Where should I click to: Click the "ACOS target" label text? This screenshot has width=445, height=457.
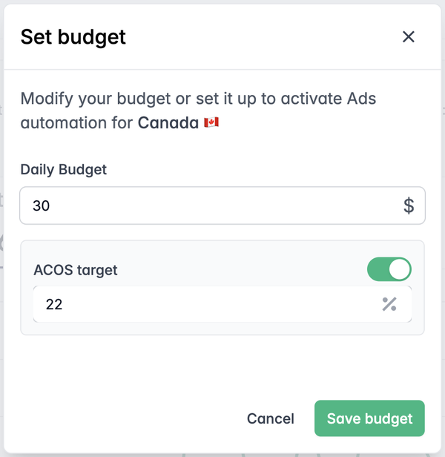tap(76, 270)
